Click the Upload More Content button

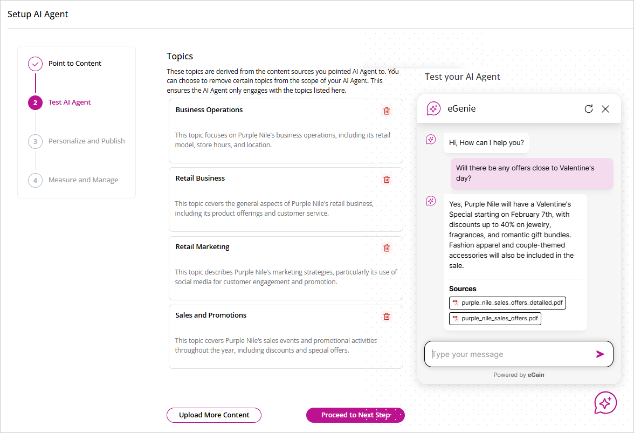[214, 415]
